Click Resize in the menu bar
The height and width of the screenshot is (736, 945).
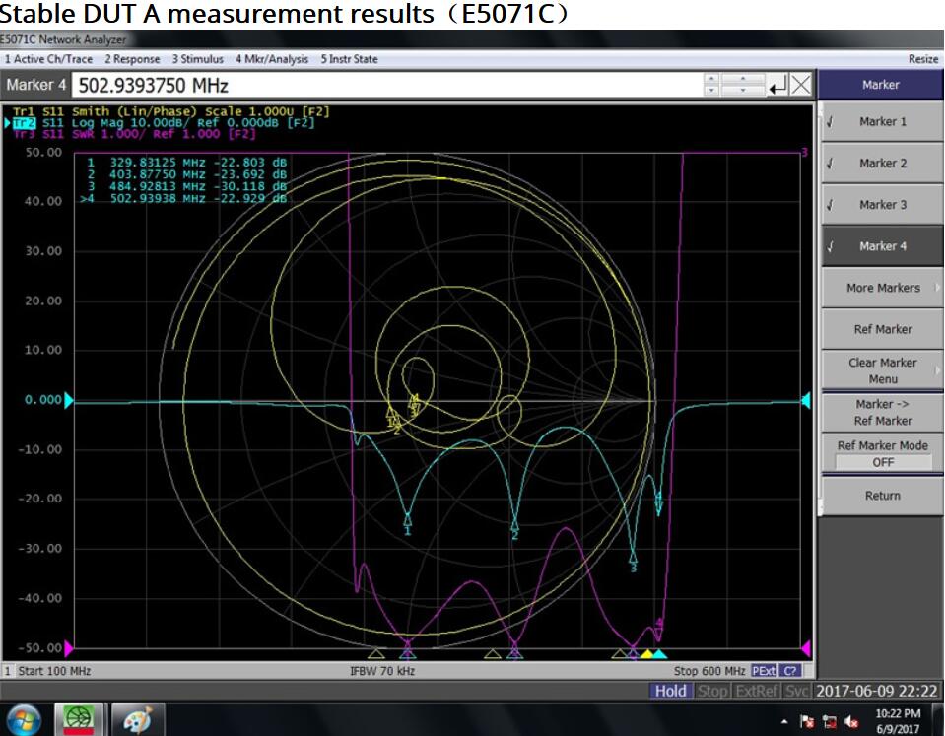tap(923, 59)
